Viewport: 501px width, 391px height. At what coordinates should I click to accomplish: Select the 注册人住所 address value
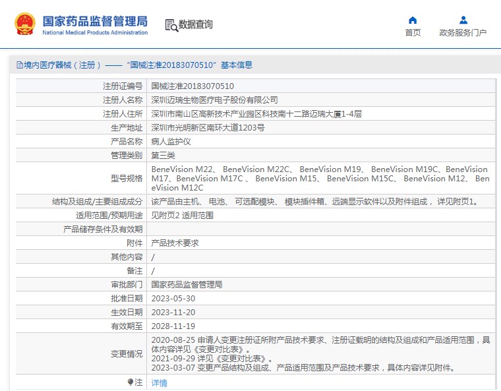pos(256,114)
